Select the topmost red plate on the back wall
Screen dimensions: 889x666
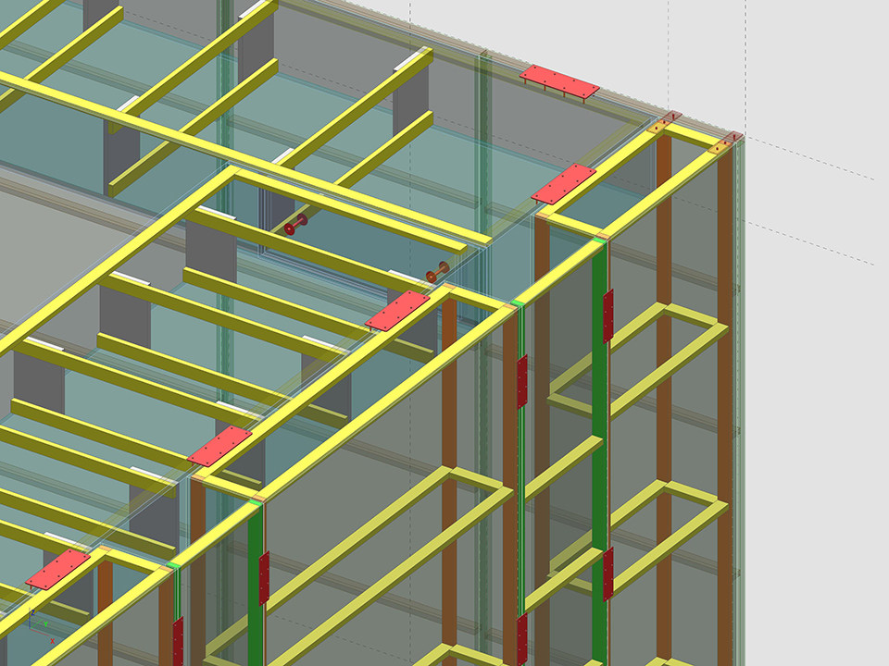click(x=559, y=80)
